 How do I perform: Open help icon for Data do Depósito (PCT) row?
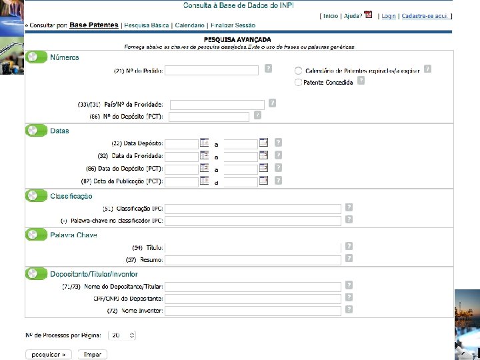(x=278, y=168)
